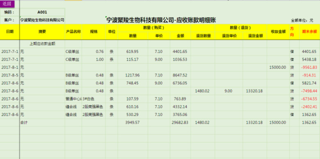
Task: Click the 数量(购买) group header
Action: click(154, 28)
